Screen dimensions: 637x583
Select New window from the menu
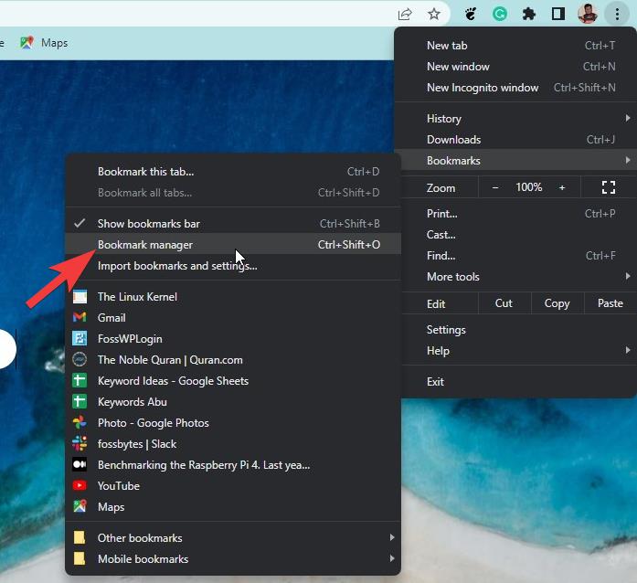[x=515, y=67]
